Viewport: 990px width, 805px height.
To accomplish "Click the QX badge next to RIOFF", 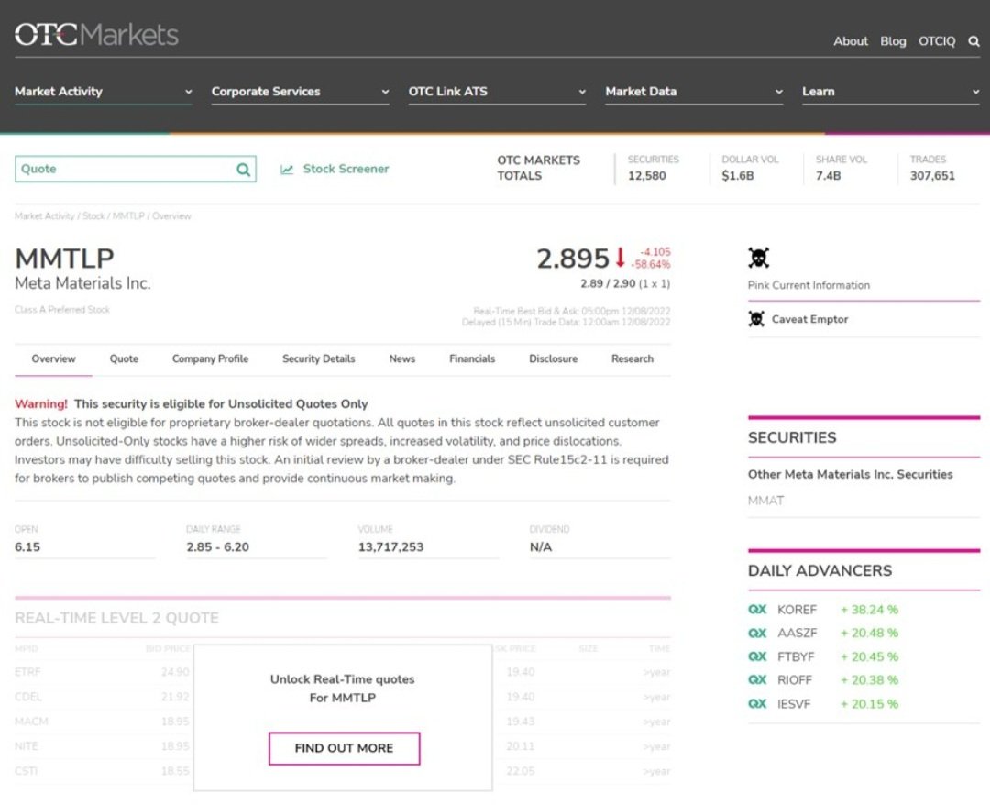I will coord(757,680).
